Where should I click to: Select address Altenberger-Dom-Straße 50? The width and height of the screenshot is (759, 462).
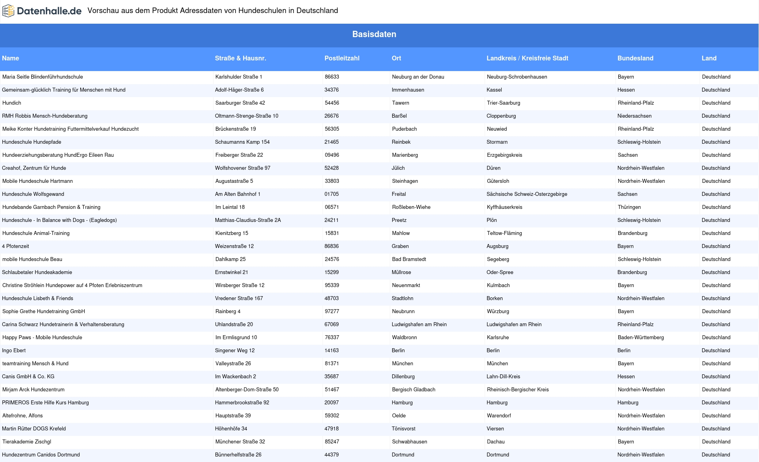click(247, 390)
